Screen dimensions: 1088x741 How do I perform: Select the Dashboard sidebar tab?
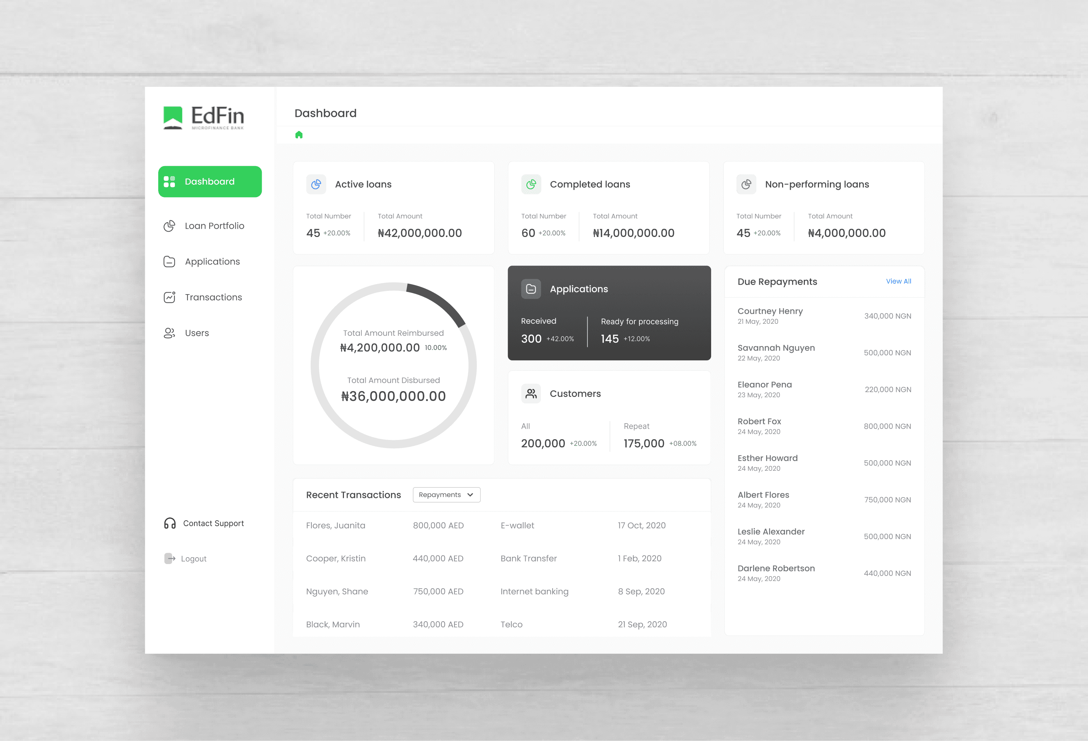click(x=210, y=182)
